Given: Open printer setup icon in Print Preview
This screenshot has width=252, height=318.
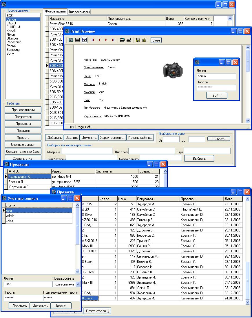Looking at the screenshot, I should click(x=122, y=40).
